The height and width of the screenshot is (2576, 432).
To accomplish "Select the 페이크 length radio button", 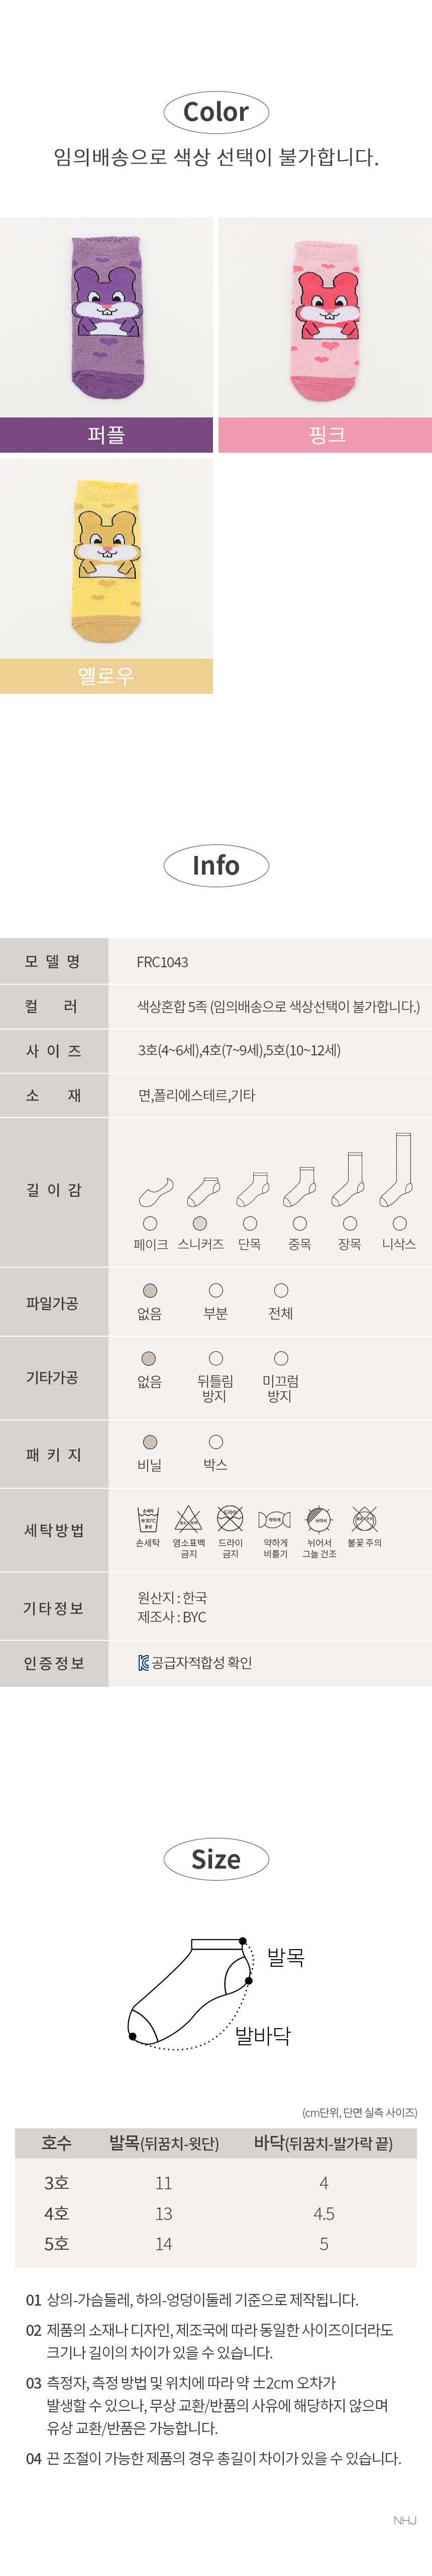I will [150, 1223].
